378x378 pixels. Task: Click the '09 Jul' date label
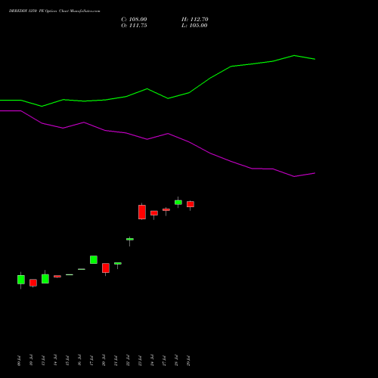click(19, 361)
